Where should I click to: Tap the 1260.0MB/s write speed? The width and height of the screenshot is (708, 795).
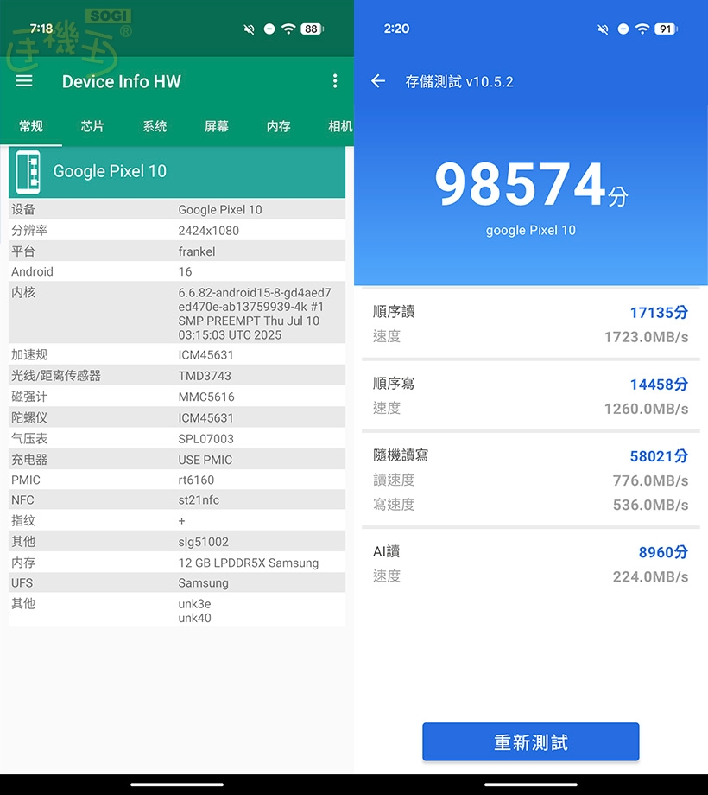pyautogui.click(x=646, y=409)
